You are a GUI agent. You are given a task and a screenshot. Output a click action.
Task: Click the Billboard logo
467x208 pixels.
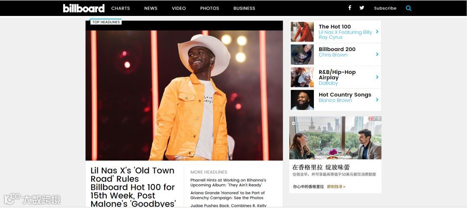tap(84, 8)
